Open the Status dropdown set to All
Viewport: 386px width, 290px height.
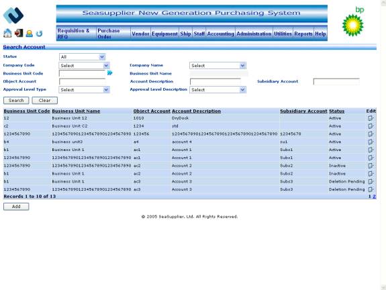point(82,57)
